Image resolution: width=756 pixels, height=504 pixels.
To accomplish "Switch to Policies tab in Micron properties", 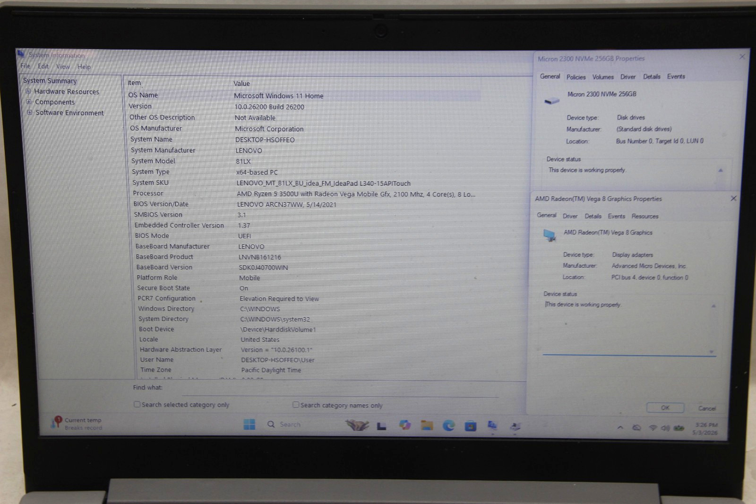I will pos(576,77).
